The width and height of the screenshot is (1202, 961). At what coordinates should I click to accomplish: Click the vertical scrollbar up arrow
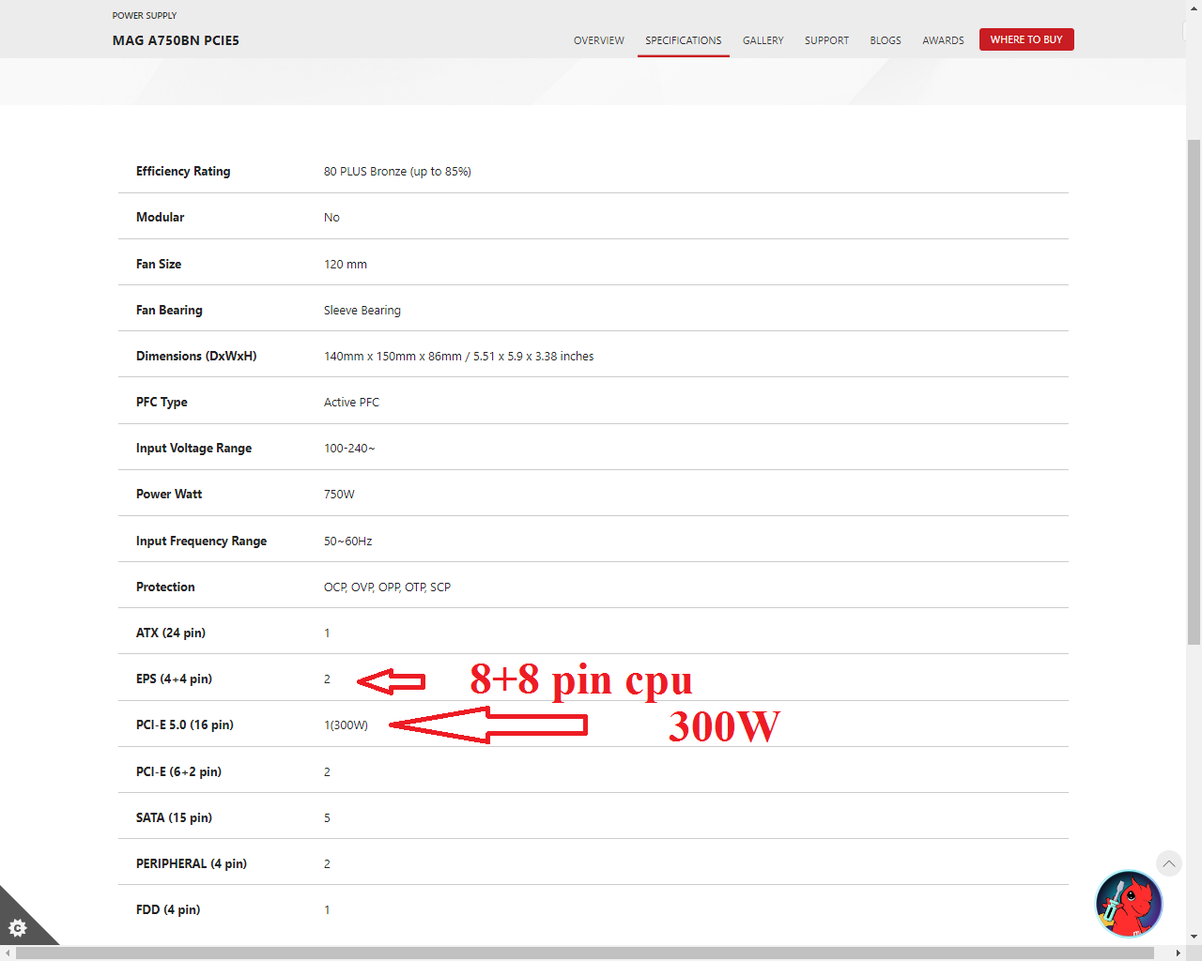point(1194,8)
